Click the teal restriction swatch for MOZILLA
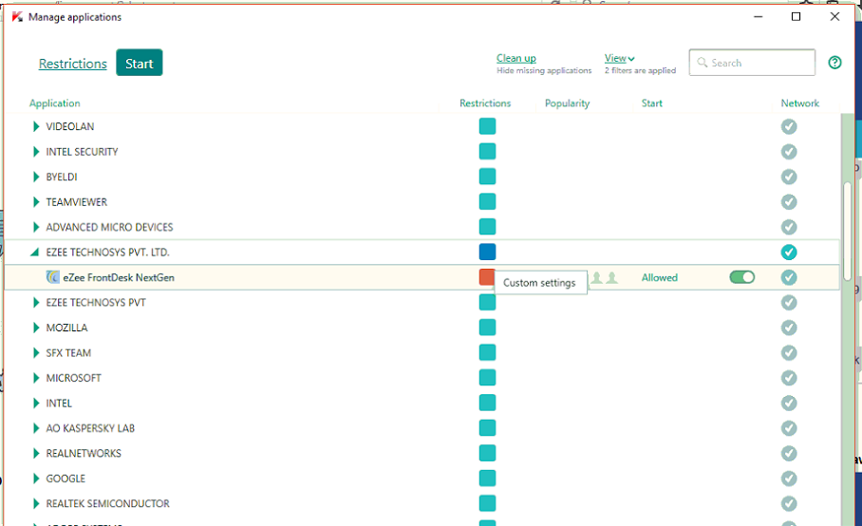Image resolution: width=862 pixels, height=526 pixels. pyautogui.click(x=487, y=328)
